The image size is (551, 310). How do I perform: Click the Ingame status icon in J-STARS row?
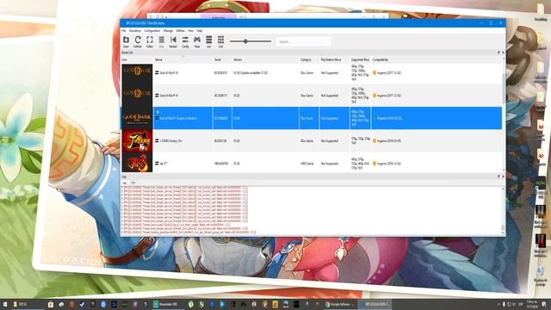[x=375, y=141]
